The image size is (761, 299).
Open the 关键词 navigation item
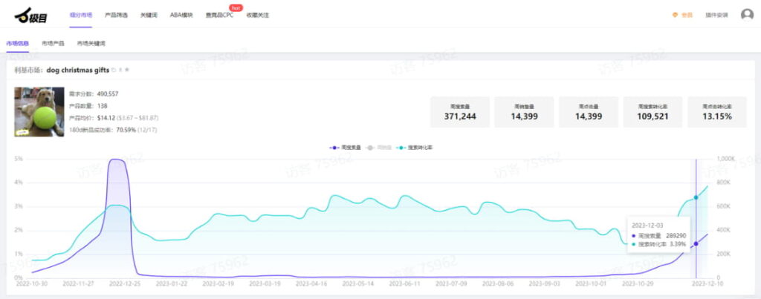(x=149, y=14)
